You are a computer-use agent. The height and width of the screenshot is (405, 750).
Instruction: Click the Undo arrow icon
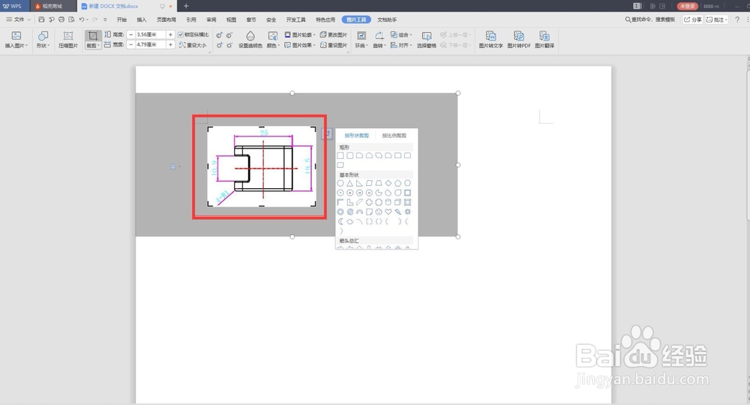pos(81,19)
